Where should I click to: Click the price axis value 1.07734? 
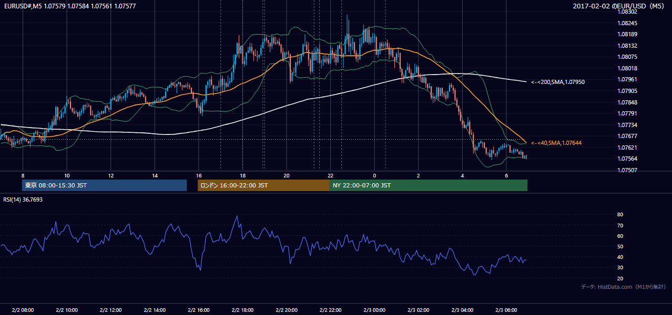click(x=627, y=125)
